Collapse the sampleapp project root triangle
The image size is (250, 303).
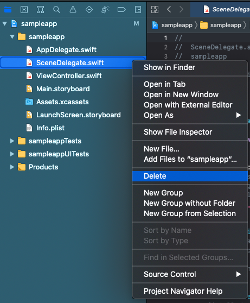tap(5, 24)
